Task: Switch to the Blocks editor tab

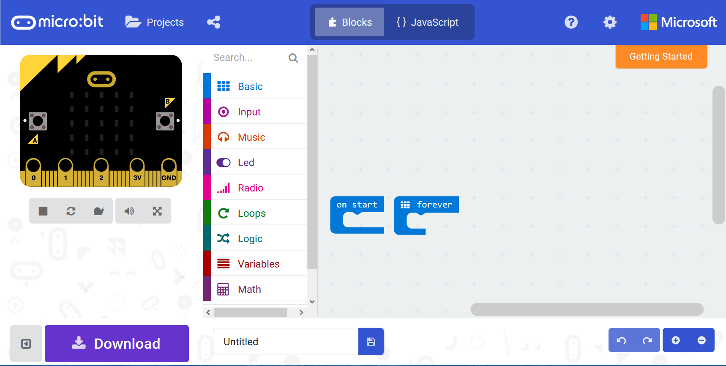Action: point(349,22)
